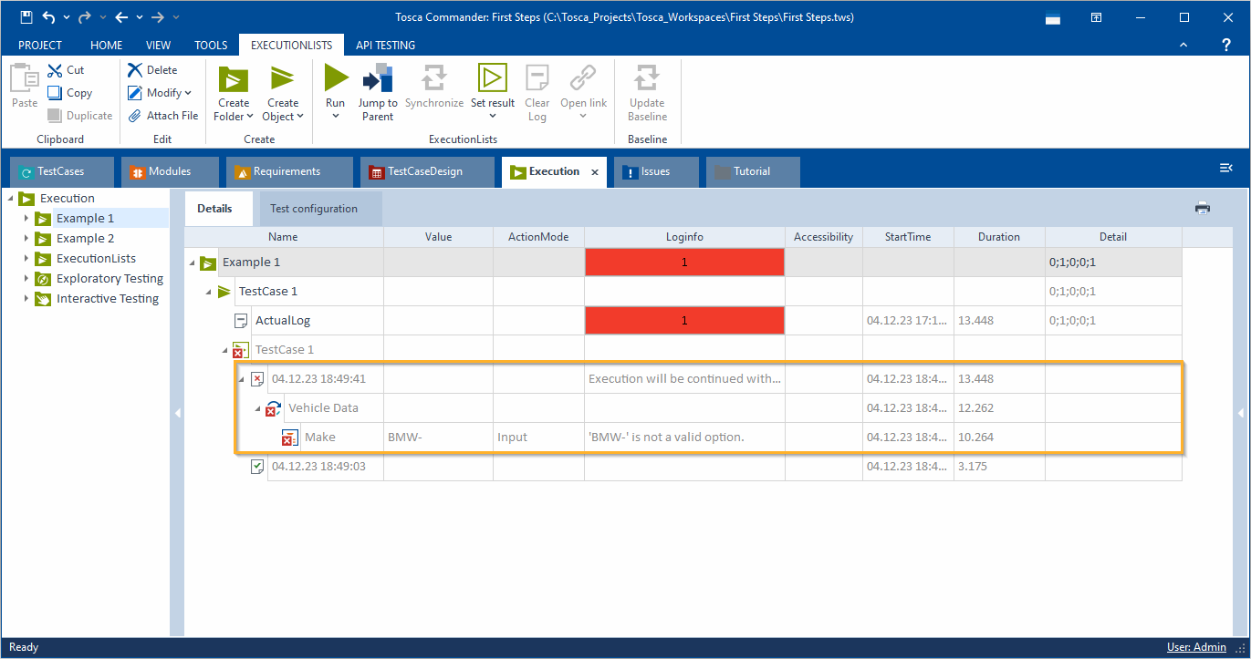Click the Run icon in ribbon
This screenshot has height=659, width=1251.
pos(336,79)
